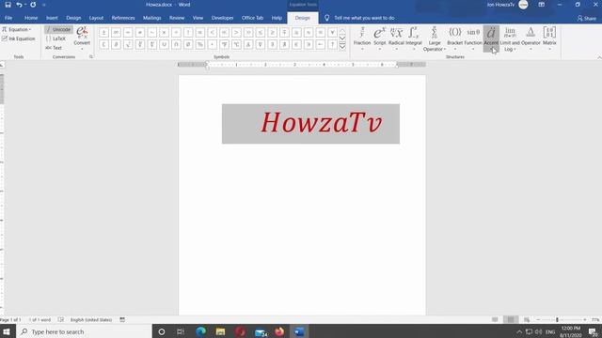The width and height of the screenshot is (602, 338).
Task: Insert the multiplication sign symbol
Action: coord(164,33)
